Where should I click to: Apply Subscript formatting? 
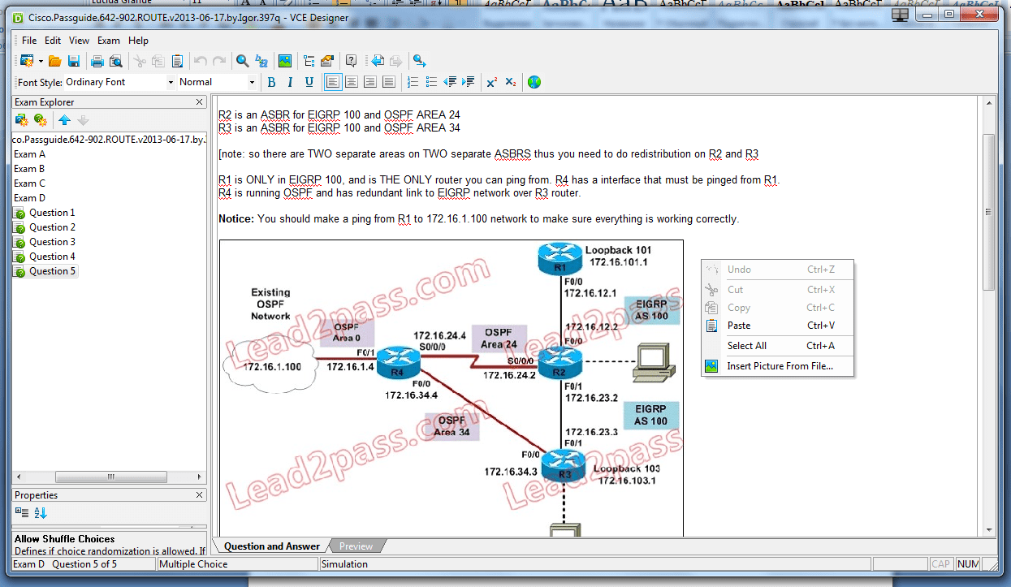pos(511,82)
